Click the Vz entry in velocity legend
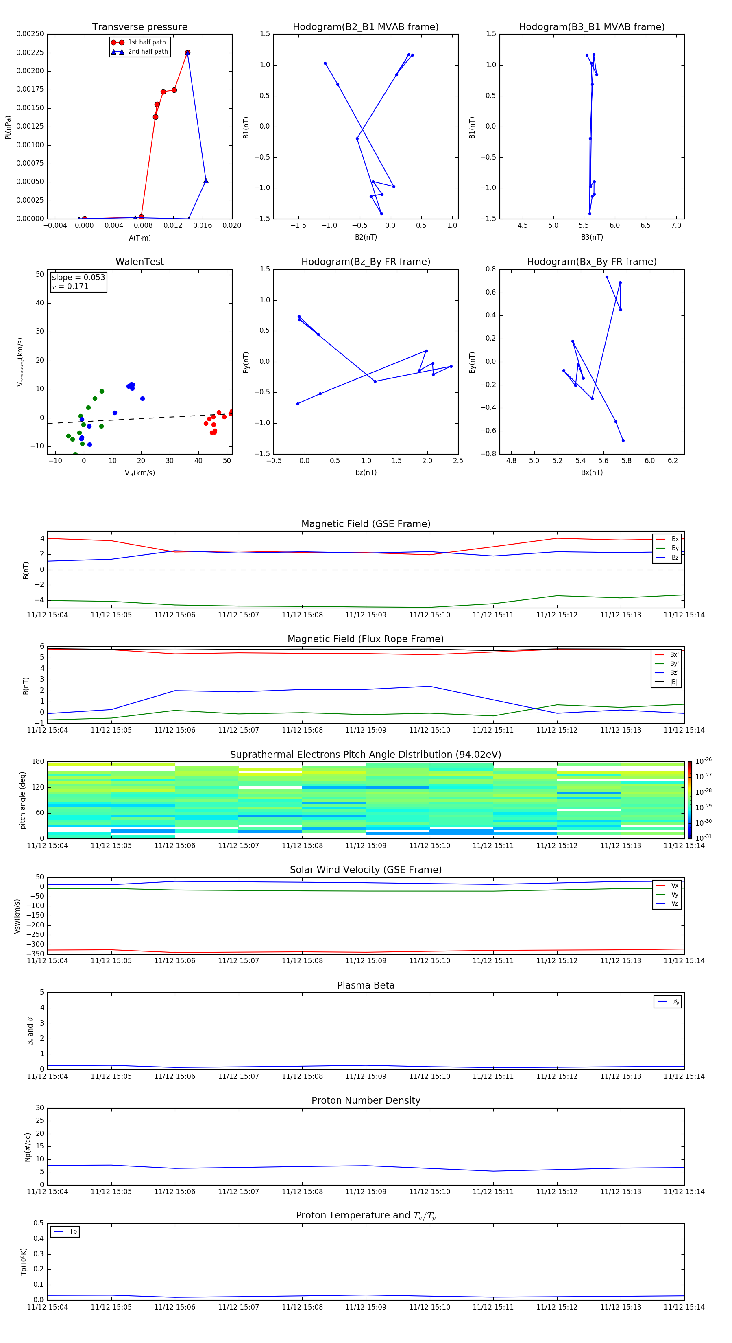Image resolution: width=732 pixels, height=1343 pixels. [x=667, y=903]
